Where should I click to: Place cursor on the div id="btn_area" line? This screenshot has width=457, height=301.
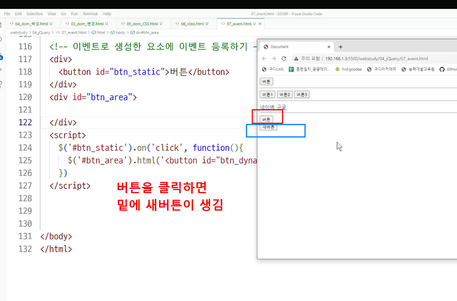93,97
